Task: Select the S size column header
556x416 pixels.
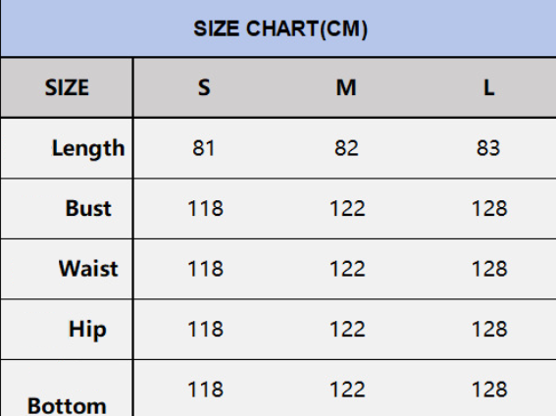Action: pos(204,87)
